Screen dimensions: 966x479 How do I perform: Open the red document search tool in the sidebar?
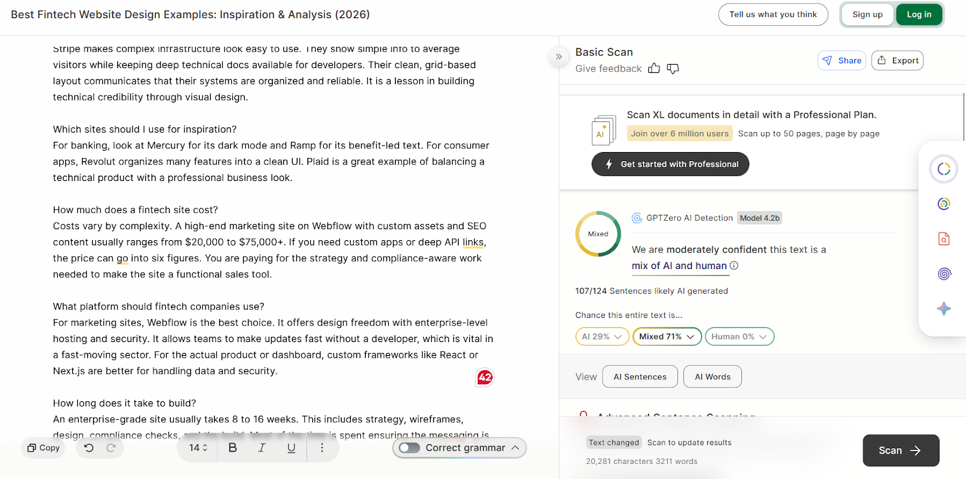(944, 239)
